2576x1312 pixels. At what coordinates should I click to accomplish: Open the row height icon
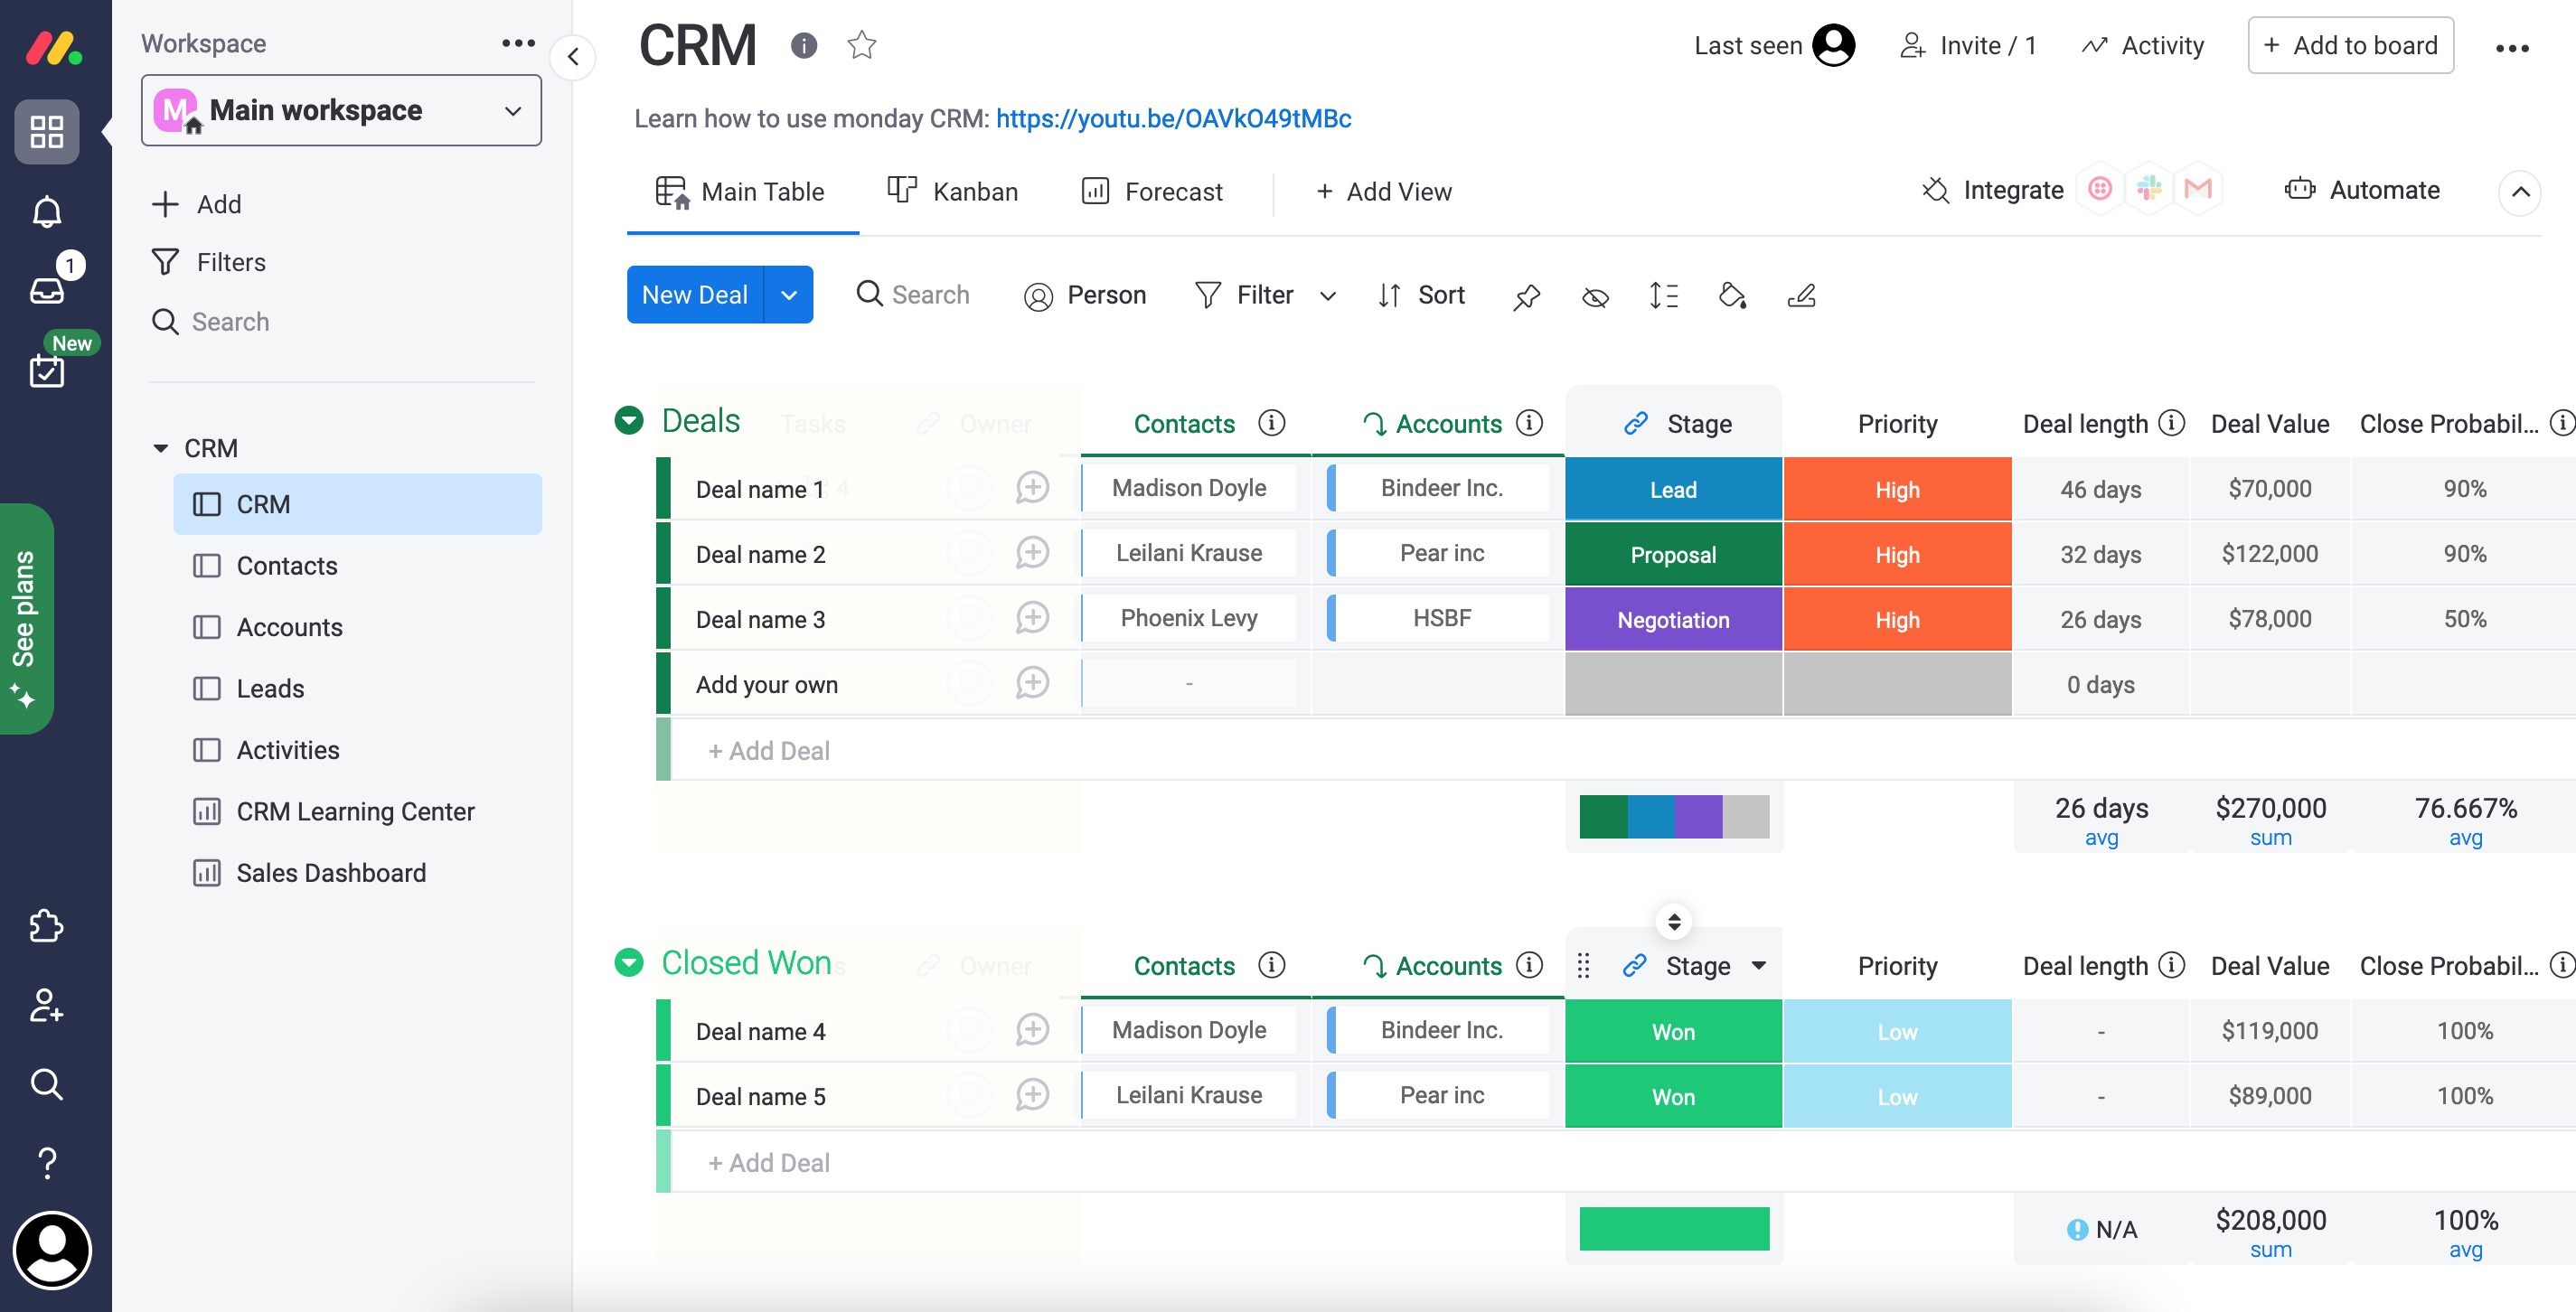1663,296
